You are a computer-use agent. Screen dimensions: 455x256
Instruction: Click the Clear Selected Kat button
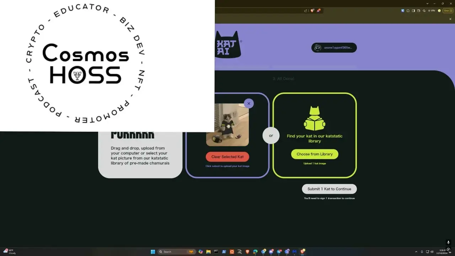pos(227,157)
